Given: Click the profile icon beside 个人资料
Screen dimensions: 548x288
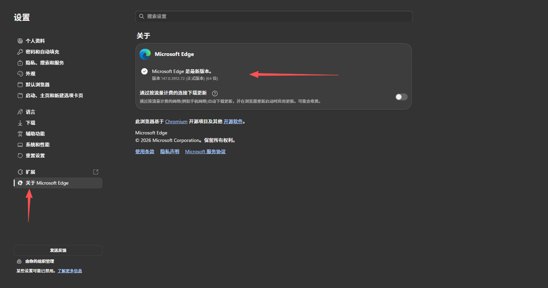Looking at the screenshot, I should pyautogui.click(x=20, y=41).
